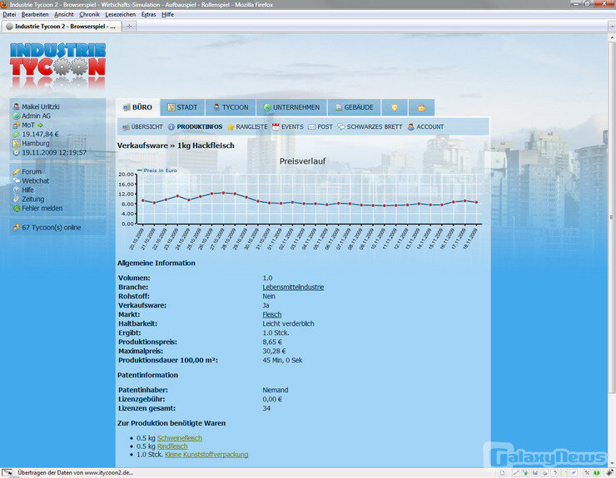The height and width of the screenshot is (478, 616).
Task: Click the status bar floppy-disk icon
Action: point(535,473)
